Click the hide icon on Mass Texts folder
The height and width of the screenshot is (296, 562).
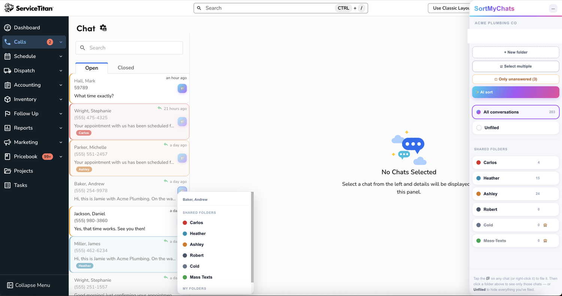click(x=546, y=241)
